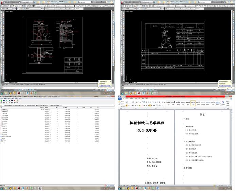Click the 7-Zip Add (green plus) button

coord(1,101)
